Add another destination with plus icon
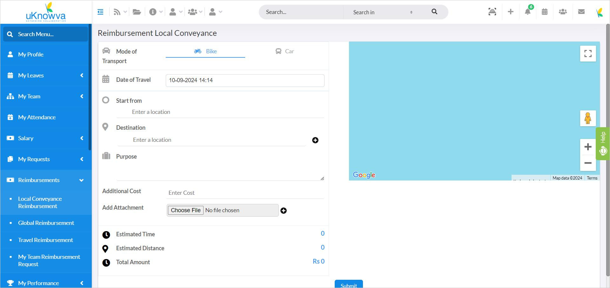This screenshot has width=610, height=288. pyautogui.click(x=315, y=140)
